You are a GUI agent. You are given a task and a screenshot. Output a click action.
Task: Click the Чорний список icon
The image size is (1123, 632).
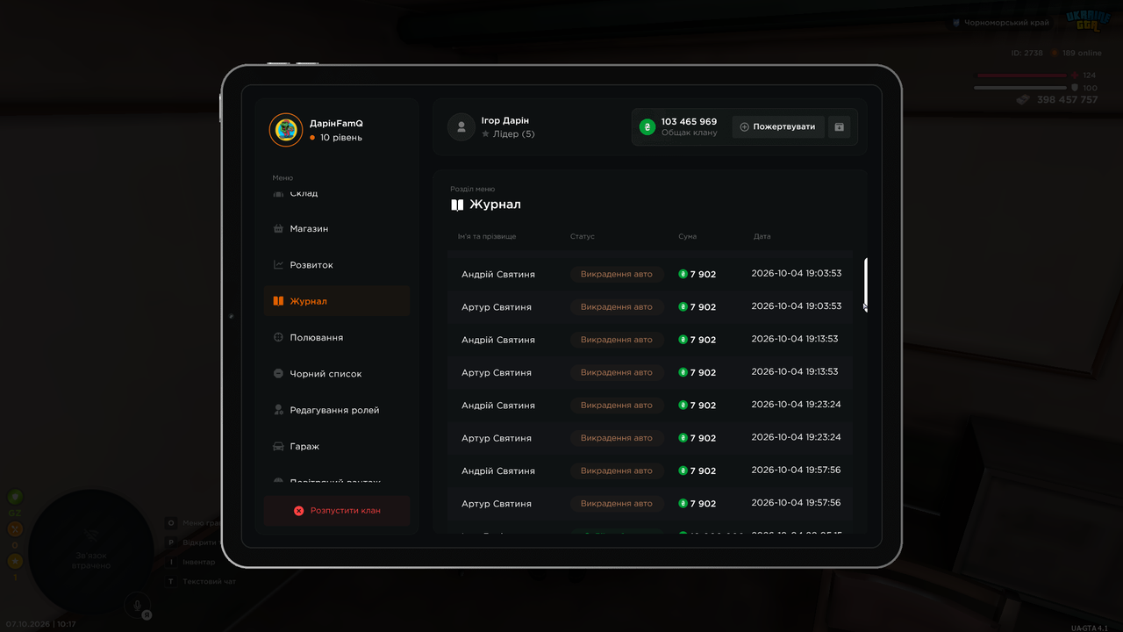click(x=278, y=374)
